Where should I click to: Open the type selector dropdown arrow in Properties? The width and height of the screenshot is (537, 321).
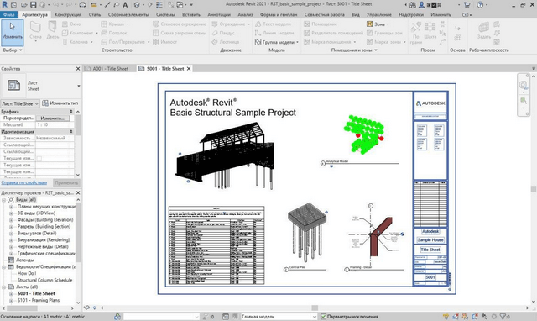click(79, 86)
